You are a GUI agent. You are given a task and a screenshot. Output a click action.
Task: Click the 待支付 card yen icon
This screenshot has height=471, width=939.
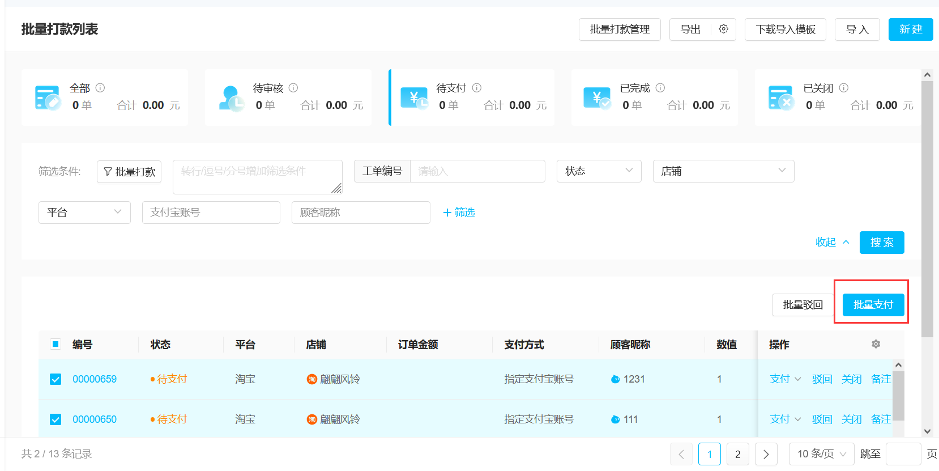point(415,98)
